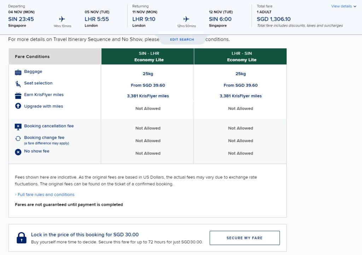Open Full fare rules and conditions
The height and width of the screenshot is (255, 362).
(x=45, y=195)
